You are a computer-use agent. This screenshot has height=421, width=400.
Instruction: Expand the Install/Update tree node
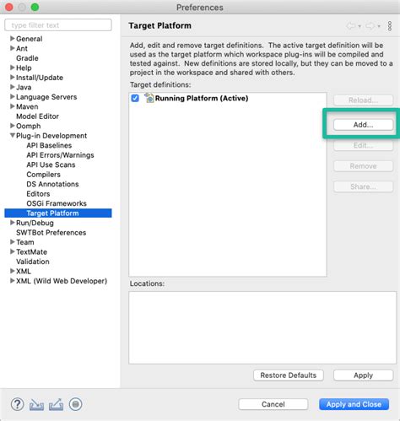coord(12,77)
